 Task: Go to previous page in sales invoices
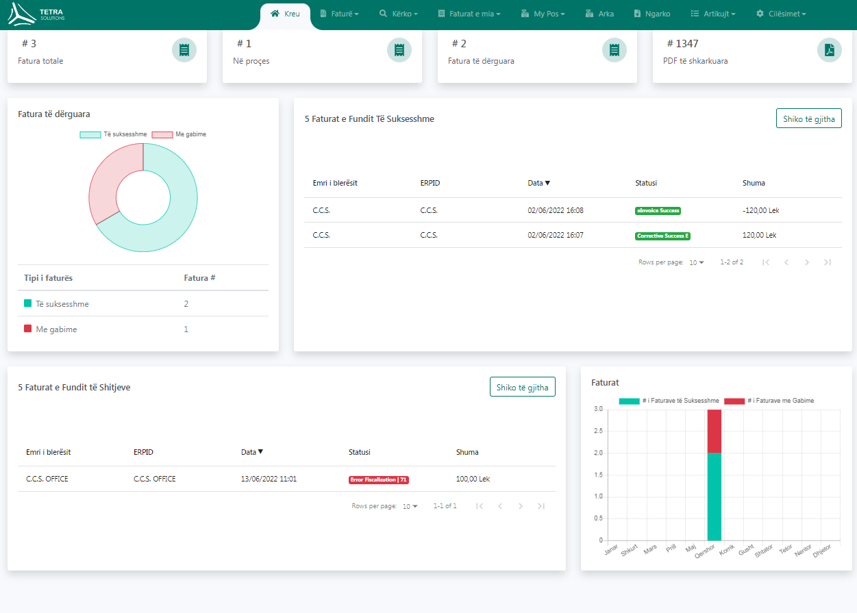[x=500, y=506]
